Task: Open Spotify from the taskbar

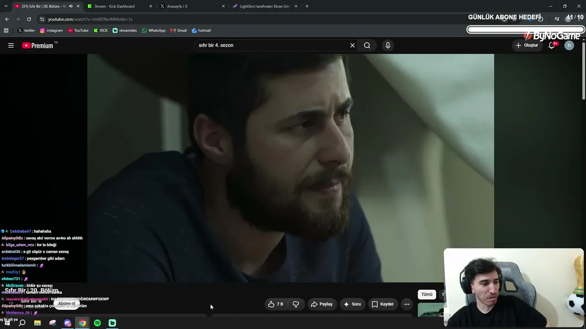Action: coord(98,323)
